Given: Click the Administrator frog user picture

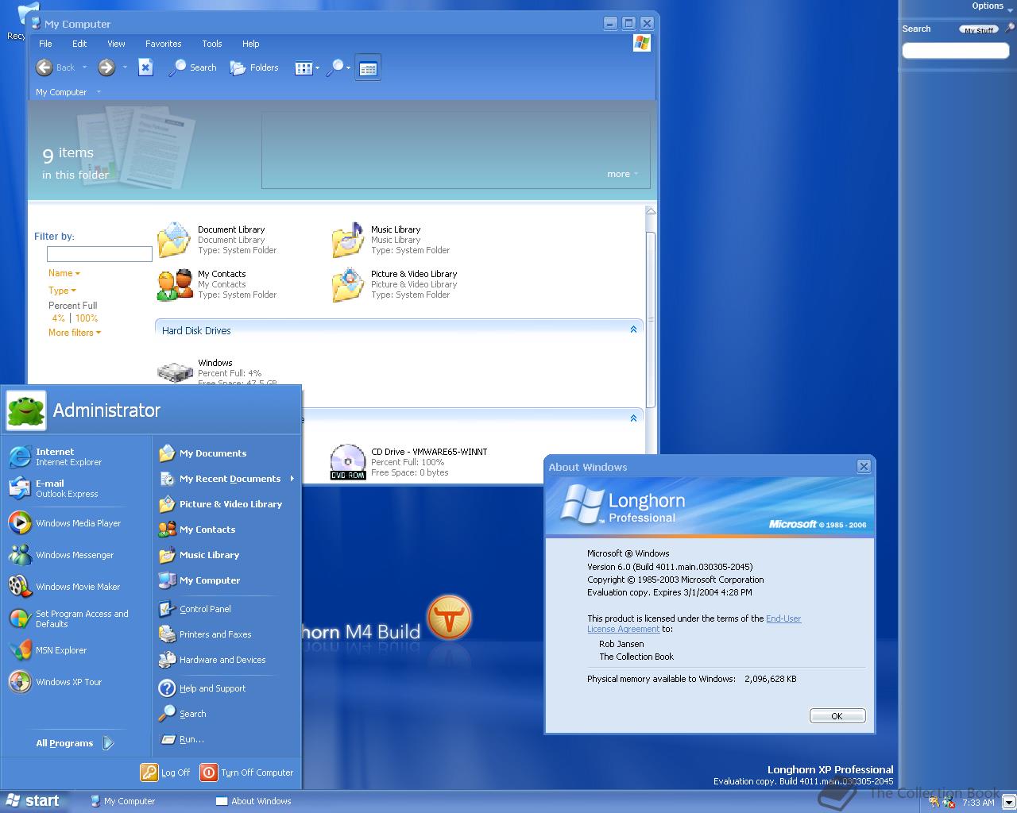Looking at the screenshot, I should [x=26, y=410].
